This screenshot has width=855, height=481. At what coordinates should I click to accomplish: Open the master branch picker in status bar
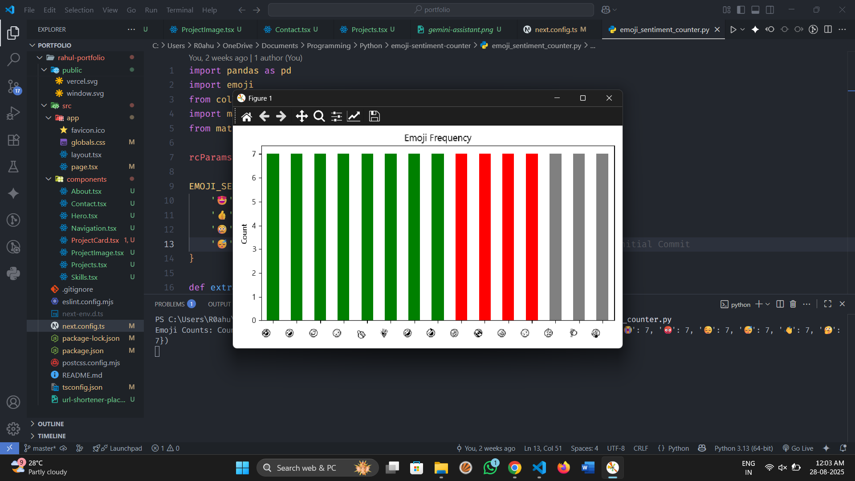coord(40,448)
